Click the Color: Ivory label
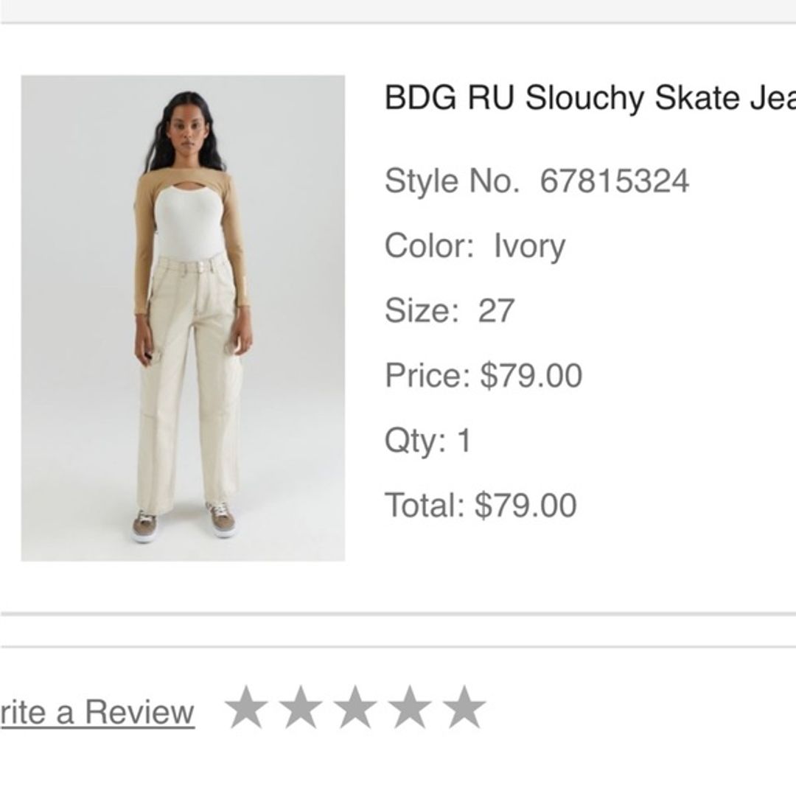The width and height of the screenshot is (796, 796). [475, 245]
